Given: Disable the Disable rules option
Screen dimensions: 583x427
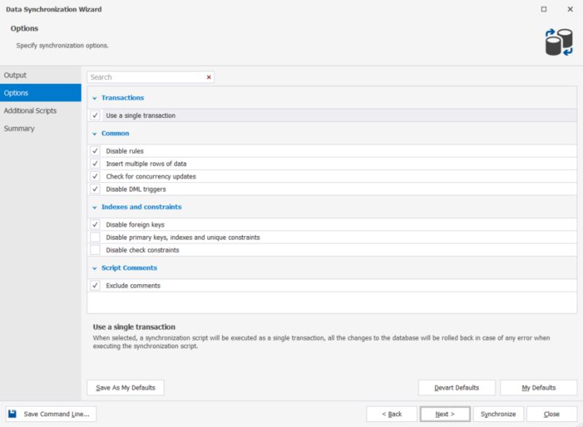Looking at the screenshot, I should (95, 151).
